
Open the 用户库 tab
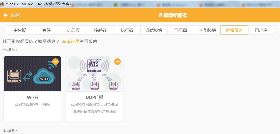point(261,30)
